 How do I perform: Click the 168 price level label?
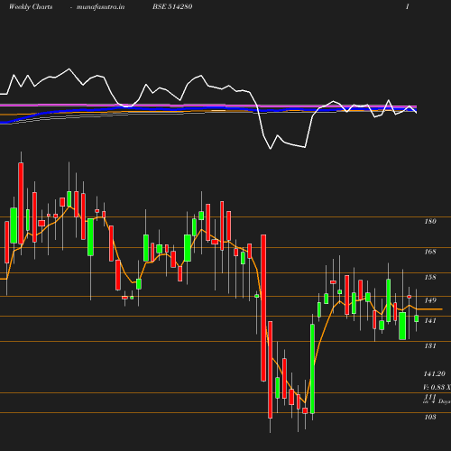click(430, 252)
